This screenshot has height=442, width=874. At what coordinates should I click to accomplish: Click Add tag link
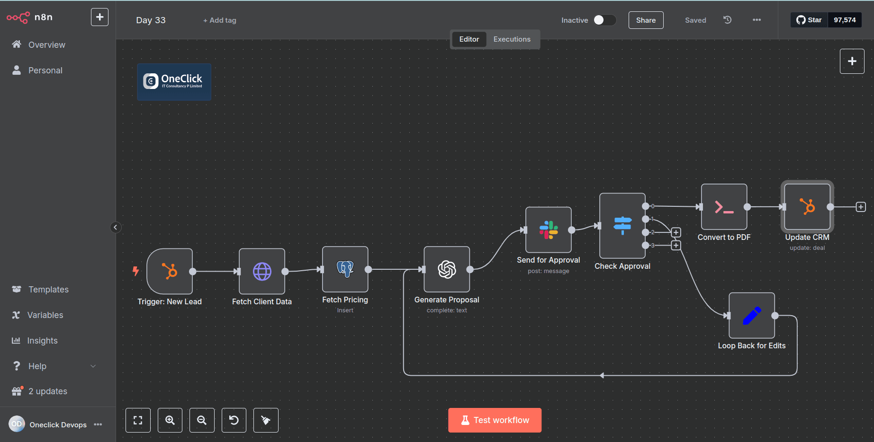tap(220, 20)
